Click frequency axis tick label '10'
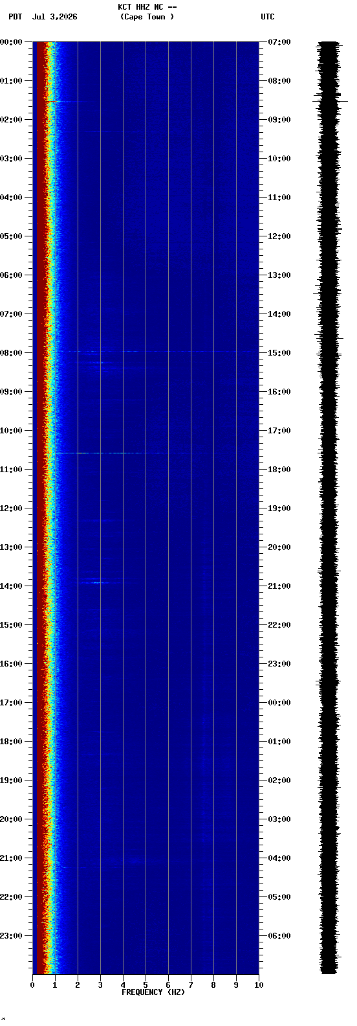 pyautogui.click(x=259, y=985)
